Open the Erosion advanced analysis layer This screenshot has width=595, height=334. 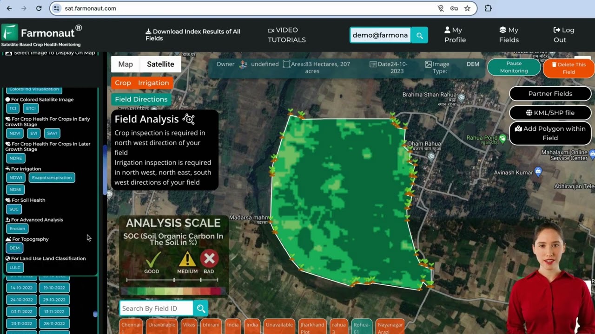click(17, 228)
